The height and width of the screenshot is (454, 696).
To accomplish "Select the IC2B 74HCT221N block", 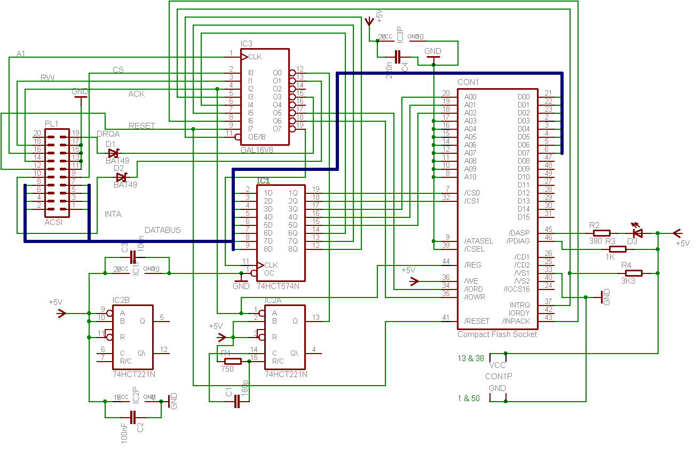I will [x=132, y=337].
